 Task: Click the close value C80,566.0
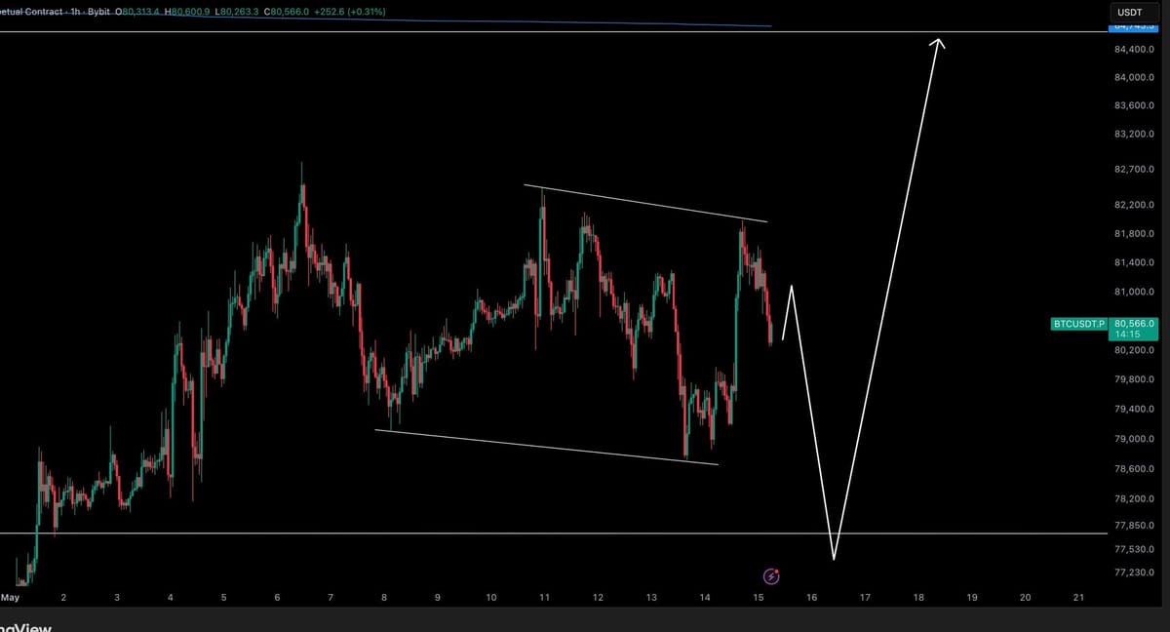coord(287,12)
